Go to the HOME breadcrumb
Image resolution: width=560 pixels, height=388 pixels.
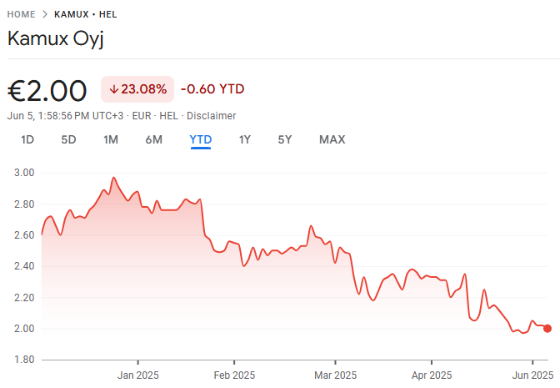[x=21, y=15]
